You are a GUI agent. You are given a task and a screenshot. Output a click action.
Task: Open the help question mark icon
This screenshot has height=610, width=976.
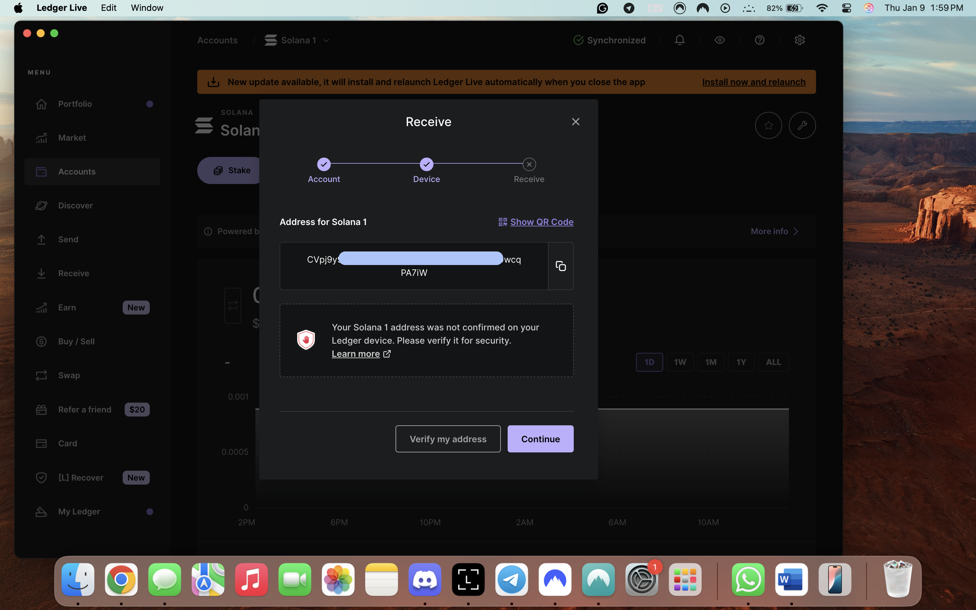tap(759, 40)
